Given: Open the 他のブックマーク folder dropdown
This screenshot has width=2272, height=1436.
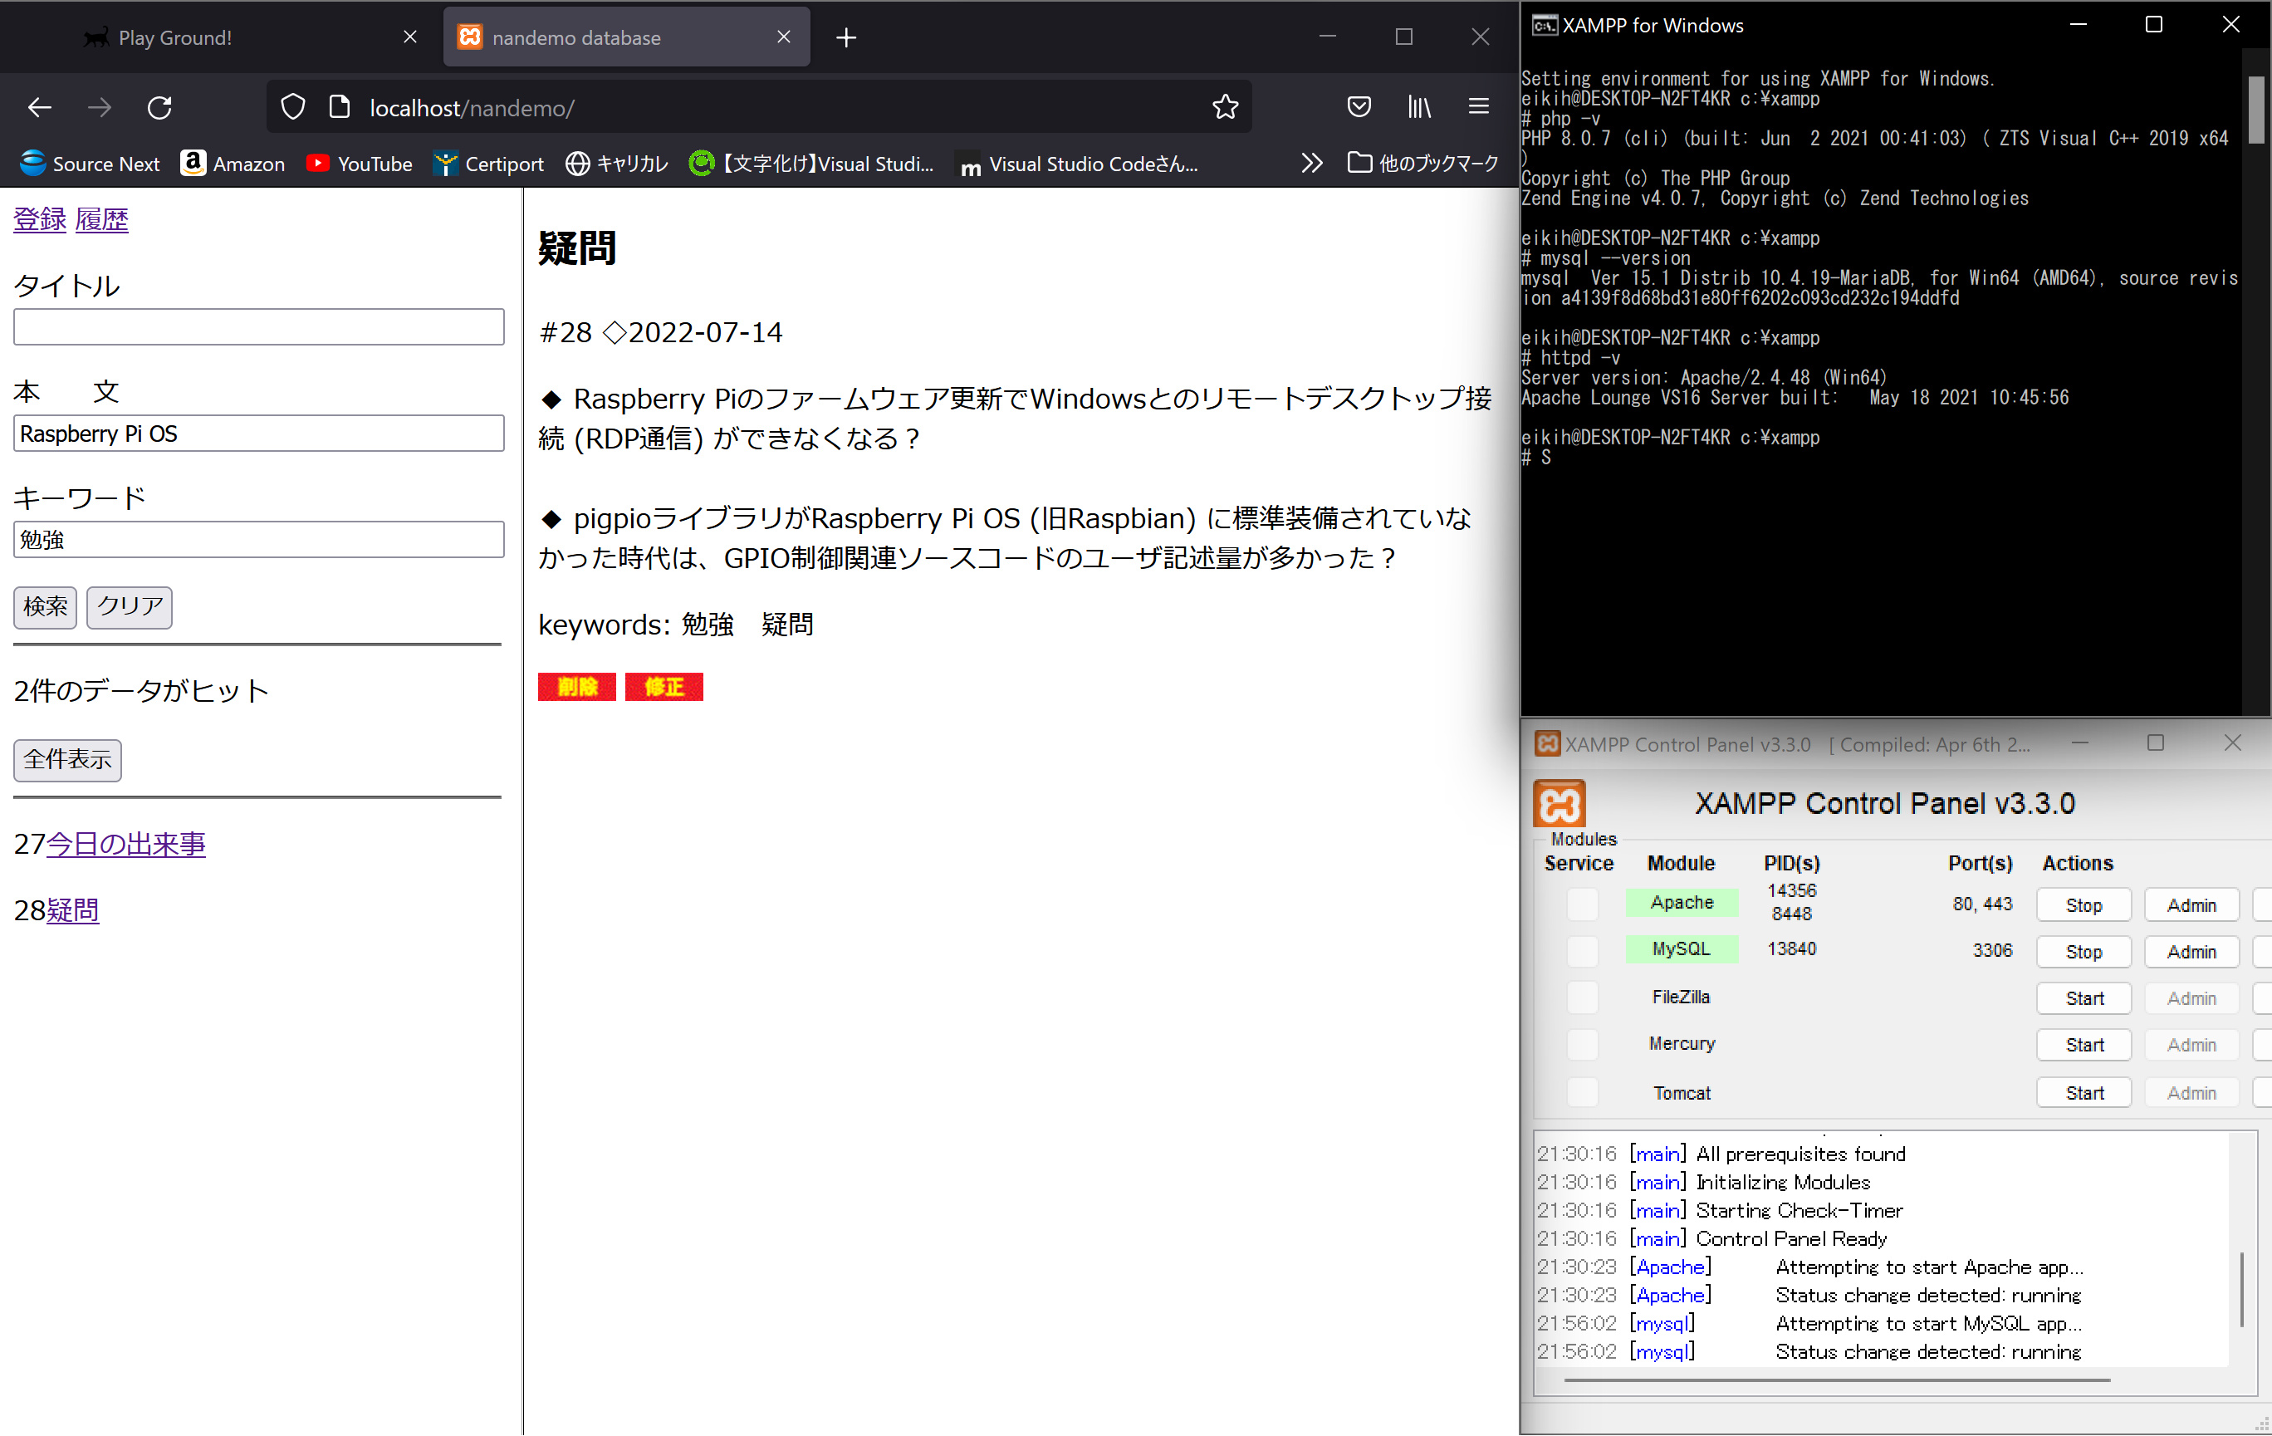Looking at the screenshot, I should (1425, 162).
